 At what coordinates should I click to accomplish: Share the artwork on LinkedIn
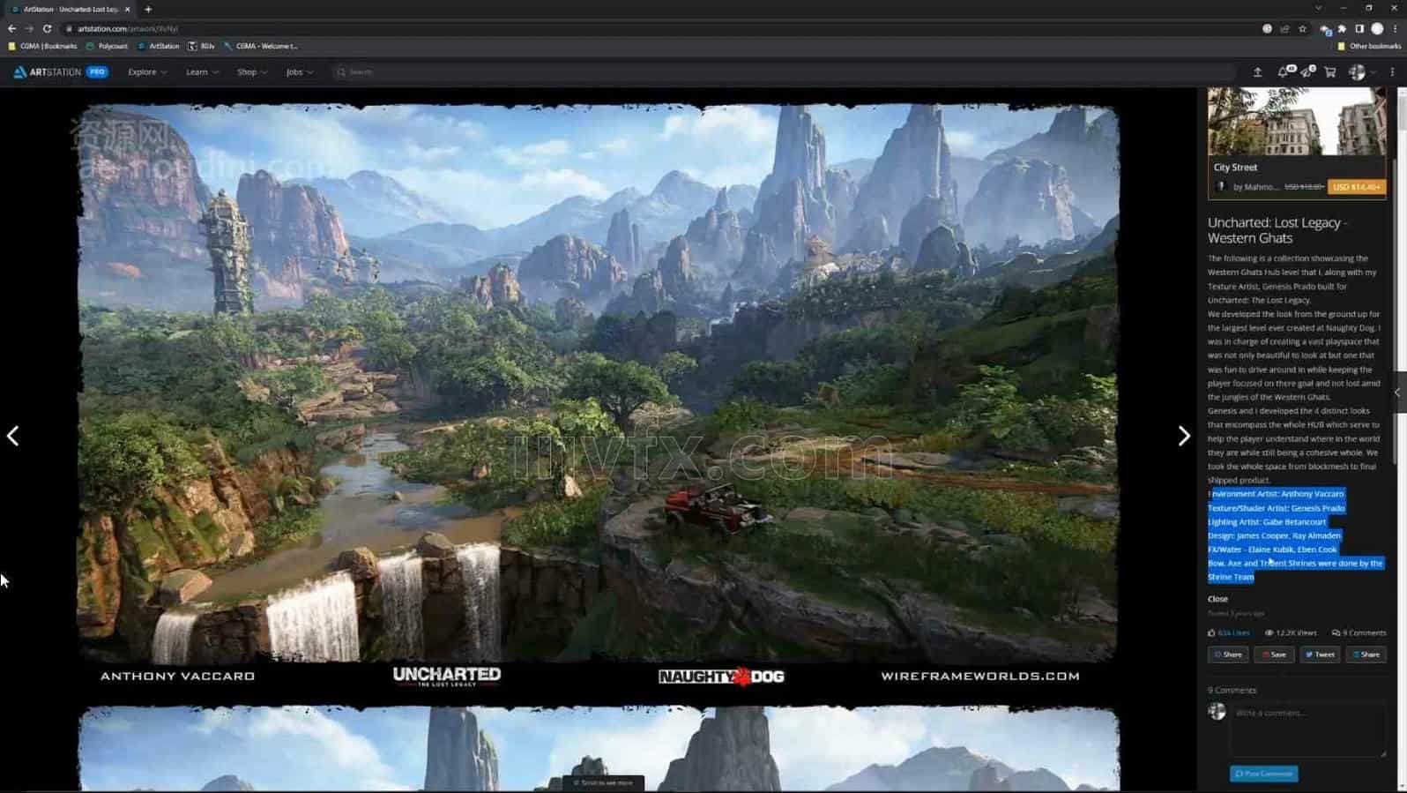[x=1366, y=655]
